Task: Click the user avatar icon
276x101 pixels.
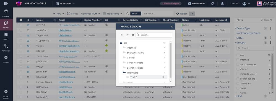Action: pos(244,4)
